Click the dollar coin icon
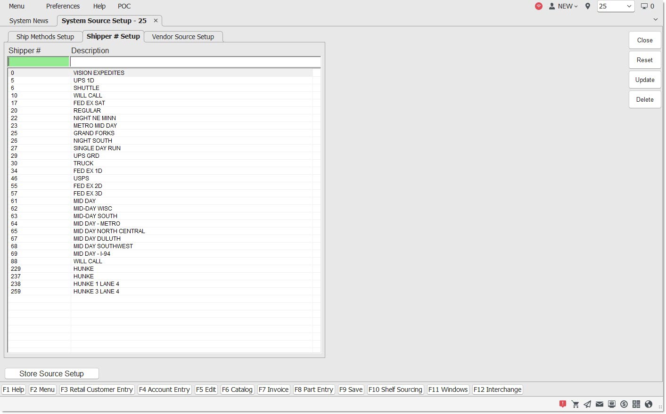Screen dimensions: 666x414 click(x=624, y=404)
